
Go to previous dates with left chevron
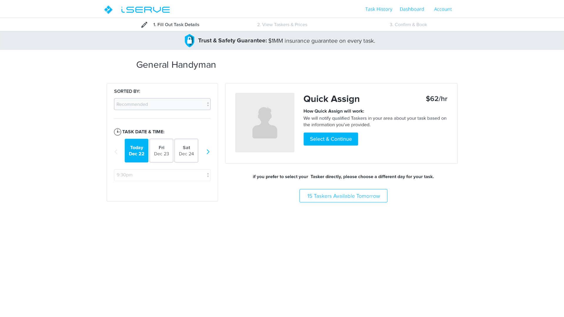point(116,152)
